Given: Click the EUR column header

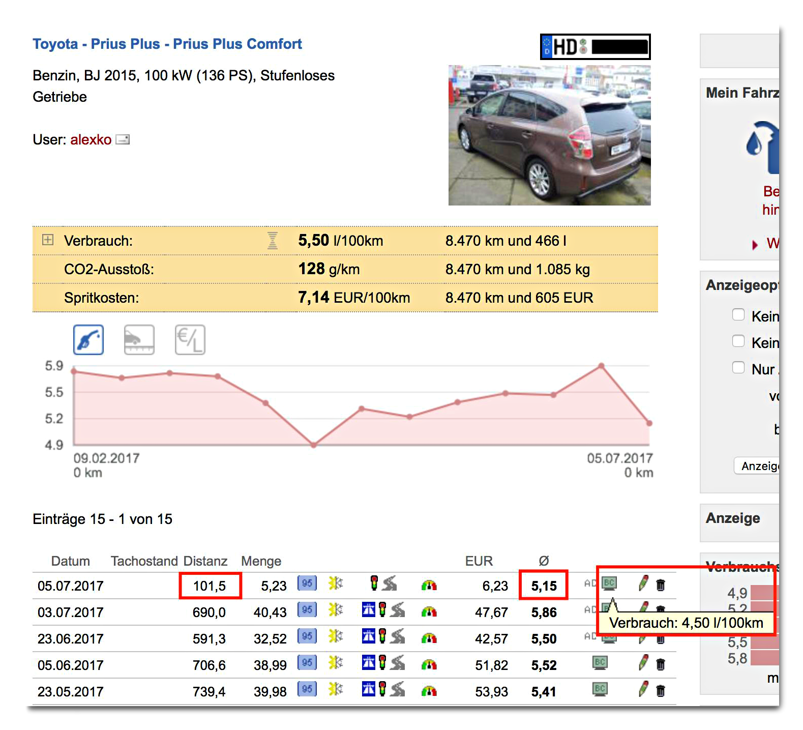Looking at the screenshot, I should tap(479, 561).
